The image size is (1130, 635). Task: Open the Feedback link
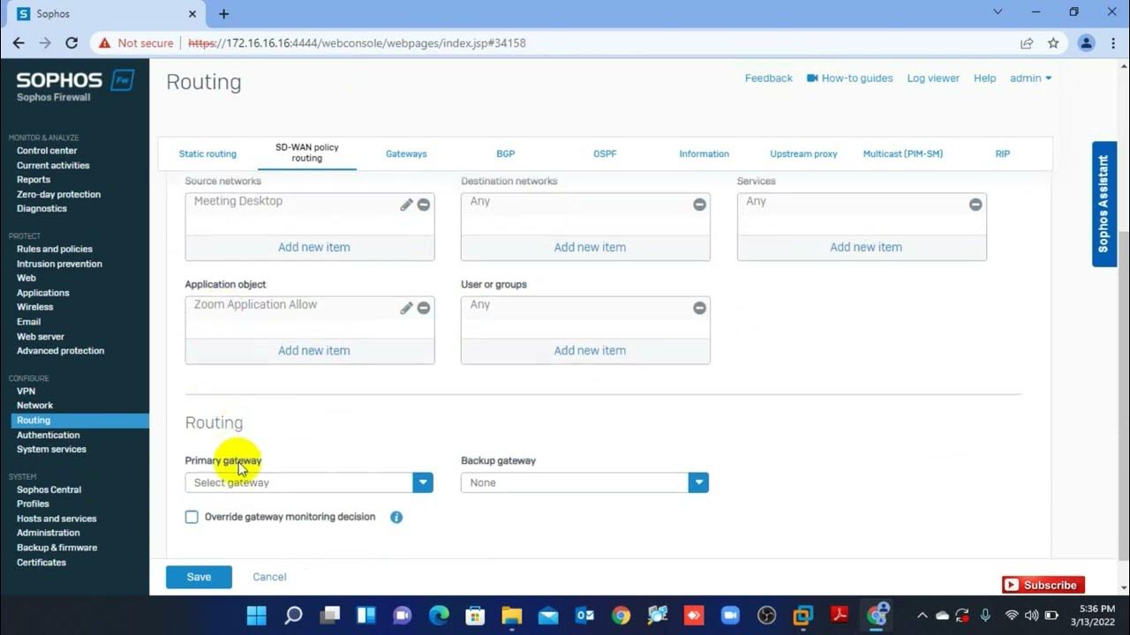[x=769, y=78]
